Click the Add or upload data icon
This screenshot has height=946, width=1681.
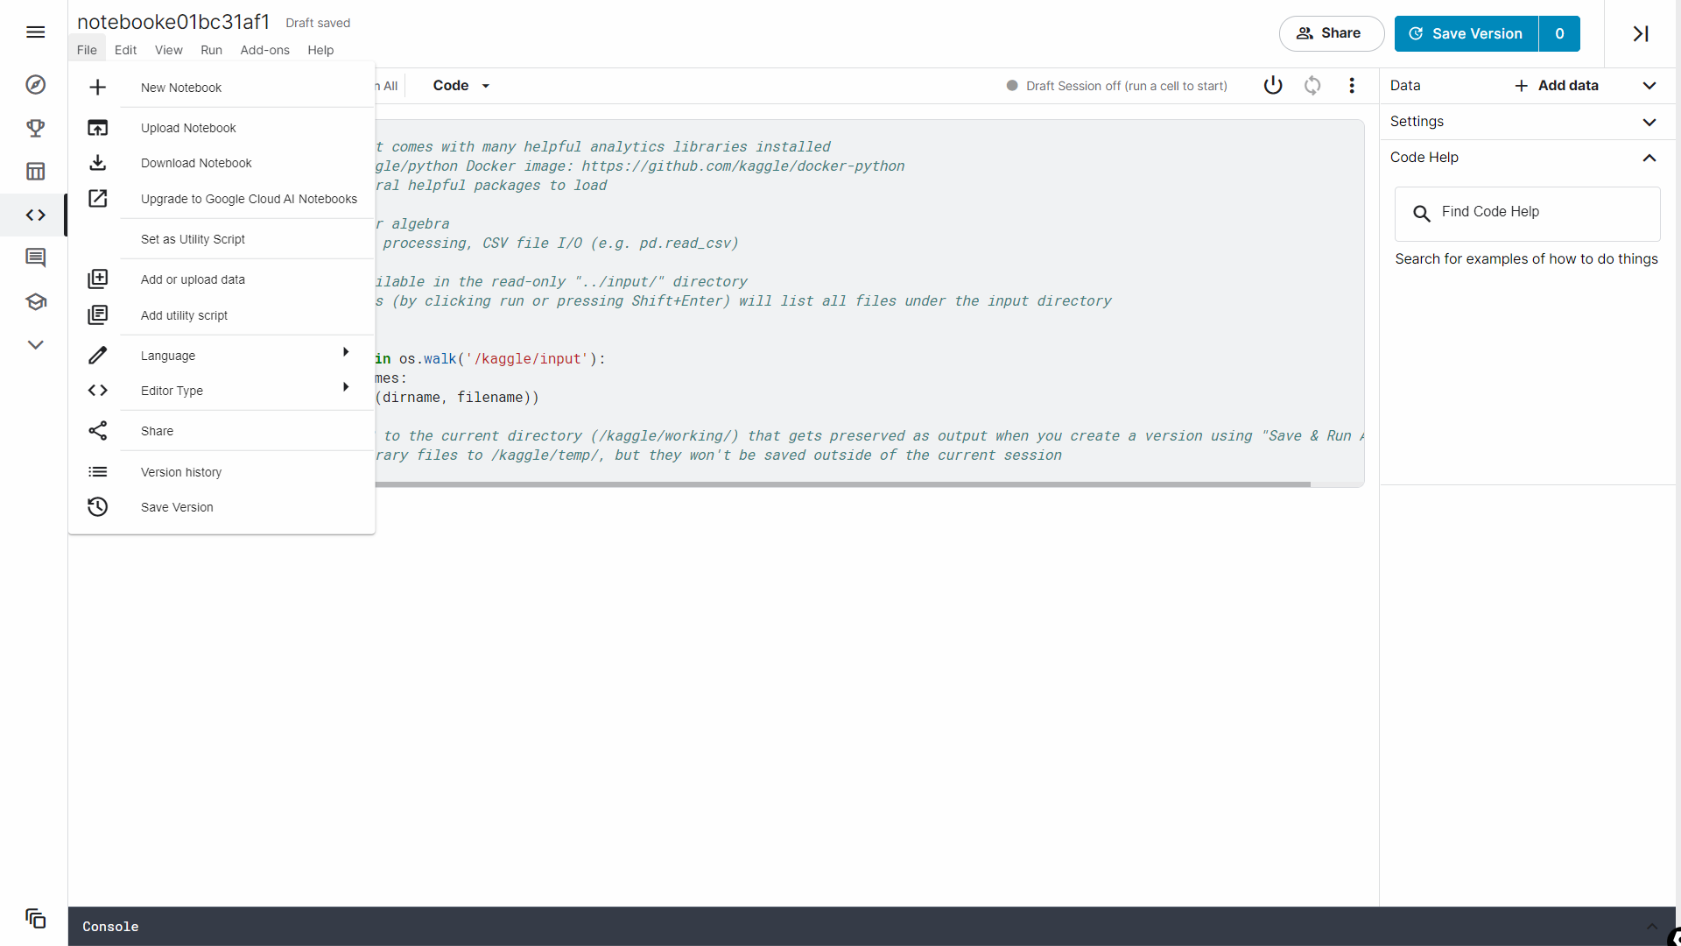pos(98,279)
